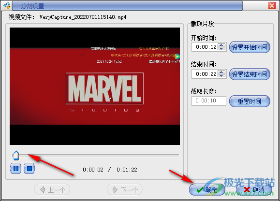Click the 截取长度 label

click(x=204, y=91)
